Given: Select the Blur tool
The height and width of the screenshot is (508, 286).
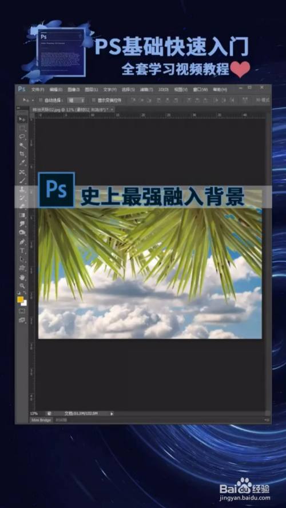Looking at the screenshot, I should (x=22, y=224).
